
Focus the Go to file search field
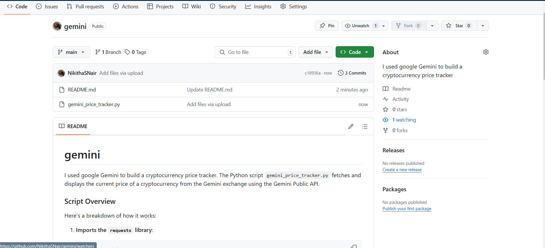[255, 52]
